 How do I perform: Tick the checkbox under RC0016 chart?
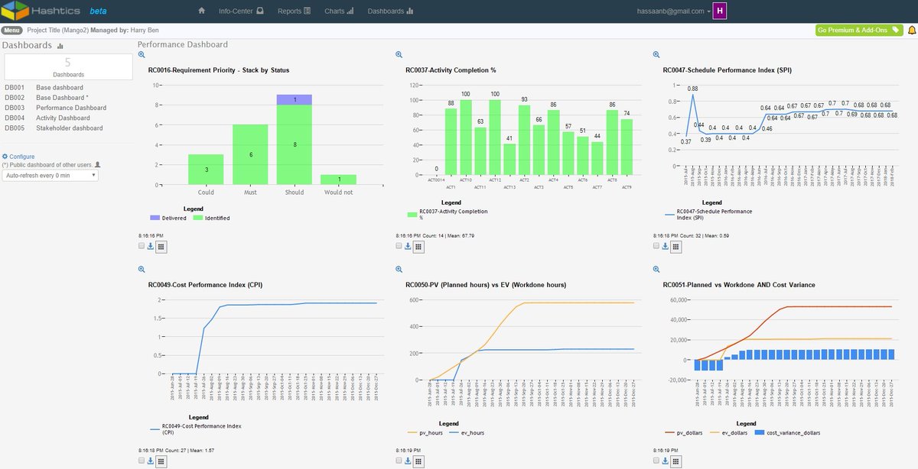[142, 246]
